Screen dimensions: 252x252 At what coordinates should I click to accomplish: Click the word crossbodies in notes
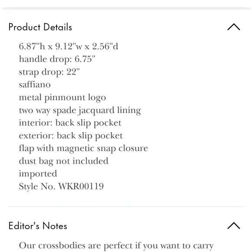point(62,245)
